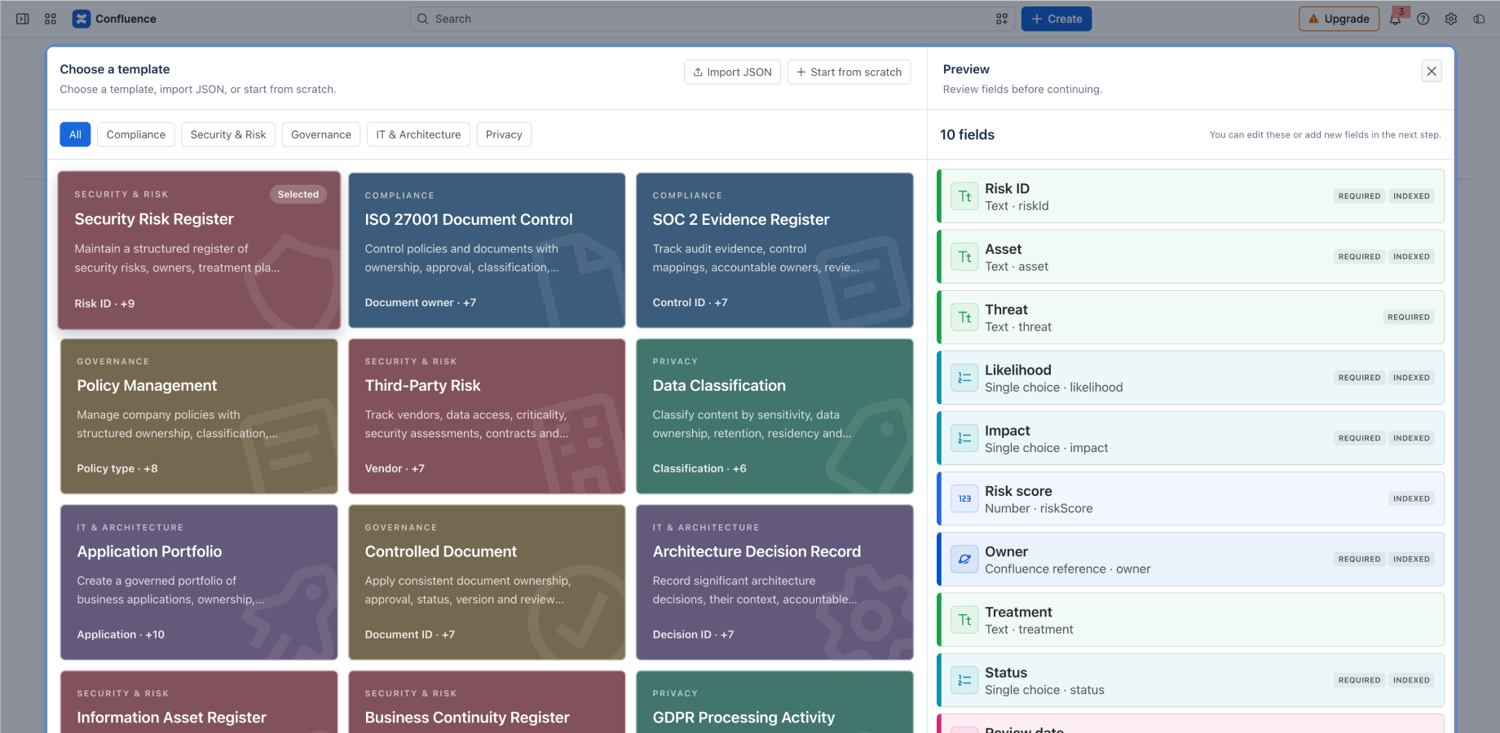
Task: Select the Data Classification template card
Action: pyautogui.click(x=774, y=416)
